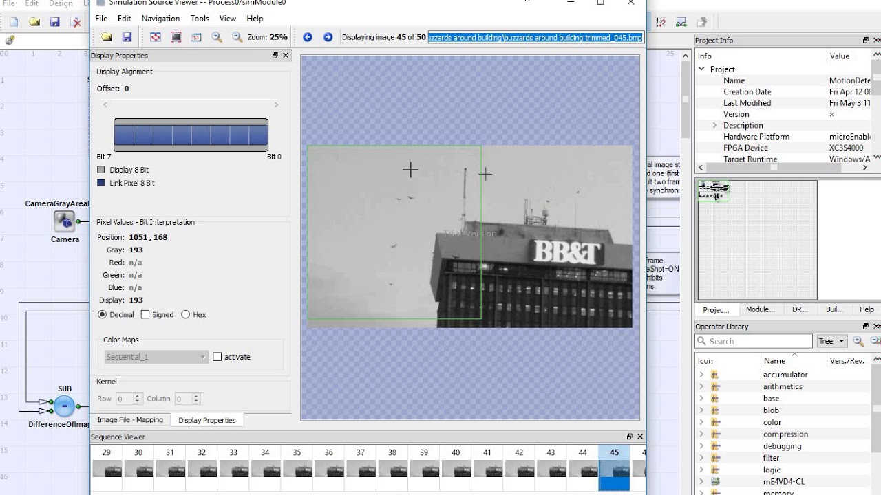881x495 pixels.
Task: Open the Help menu
Action: pyautogui.click(x=255, y=19)
